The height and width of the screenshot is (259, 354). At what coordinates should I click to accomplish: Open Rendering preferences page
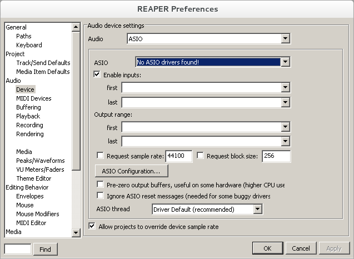coord(30,134)
